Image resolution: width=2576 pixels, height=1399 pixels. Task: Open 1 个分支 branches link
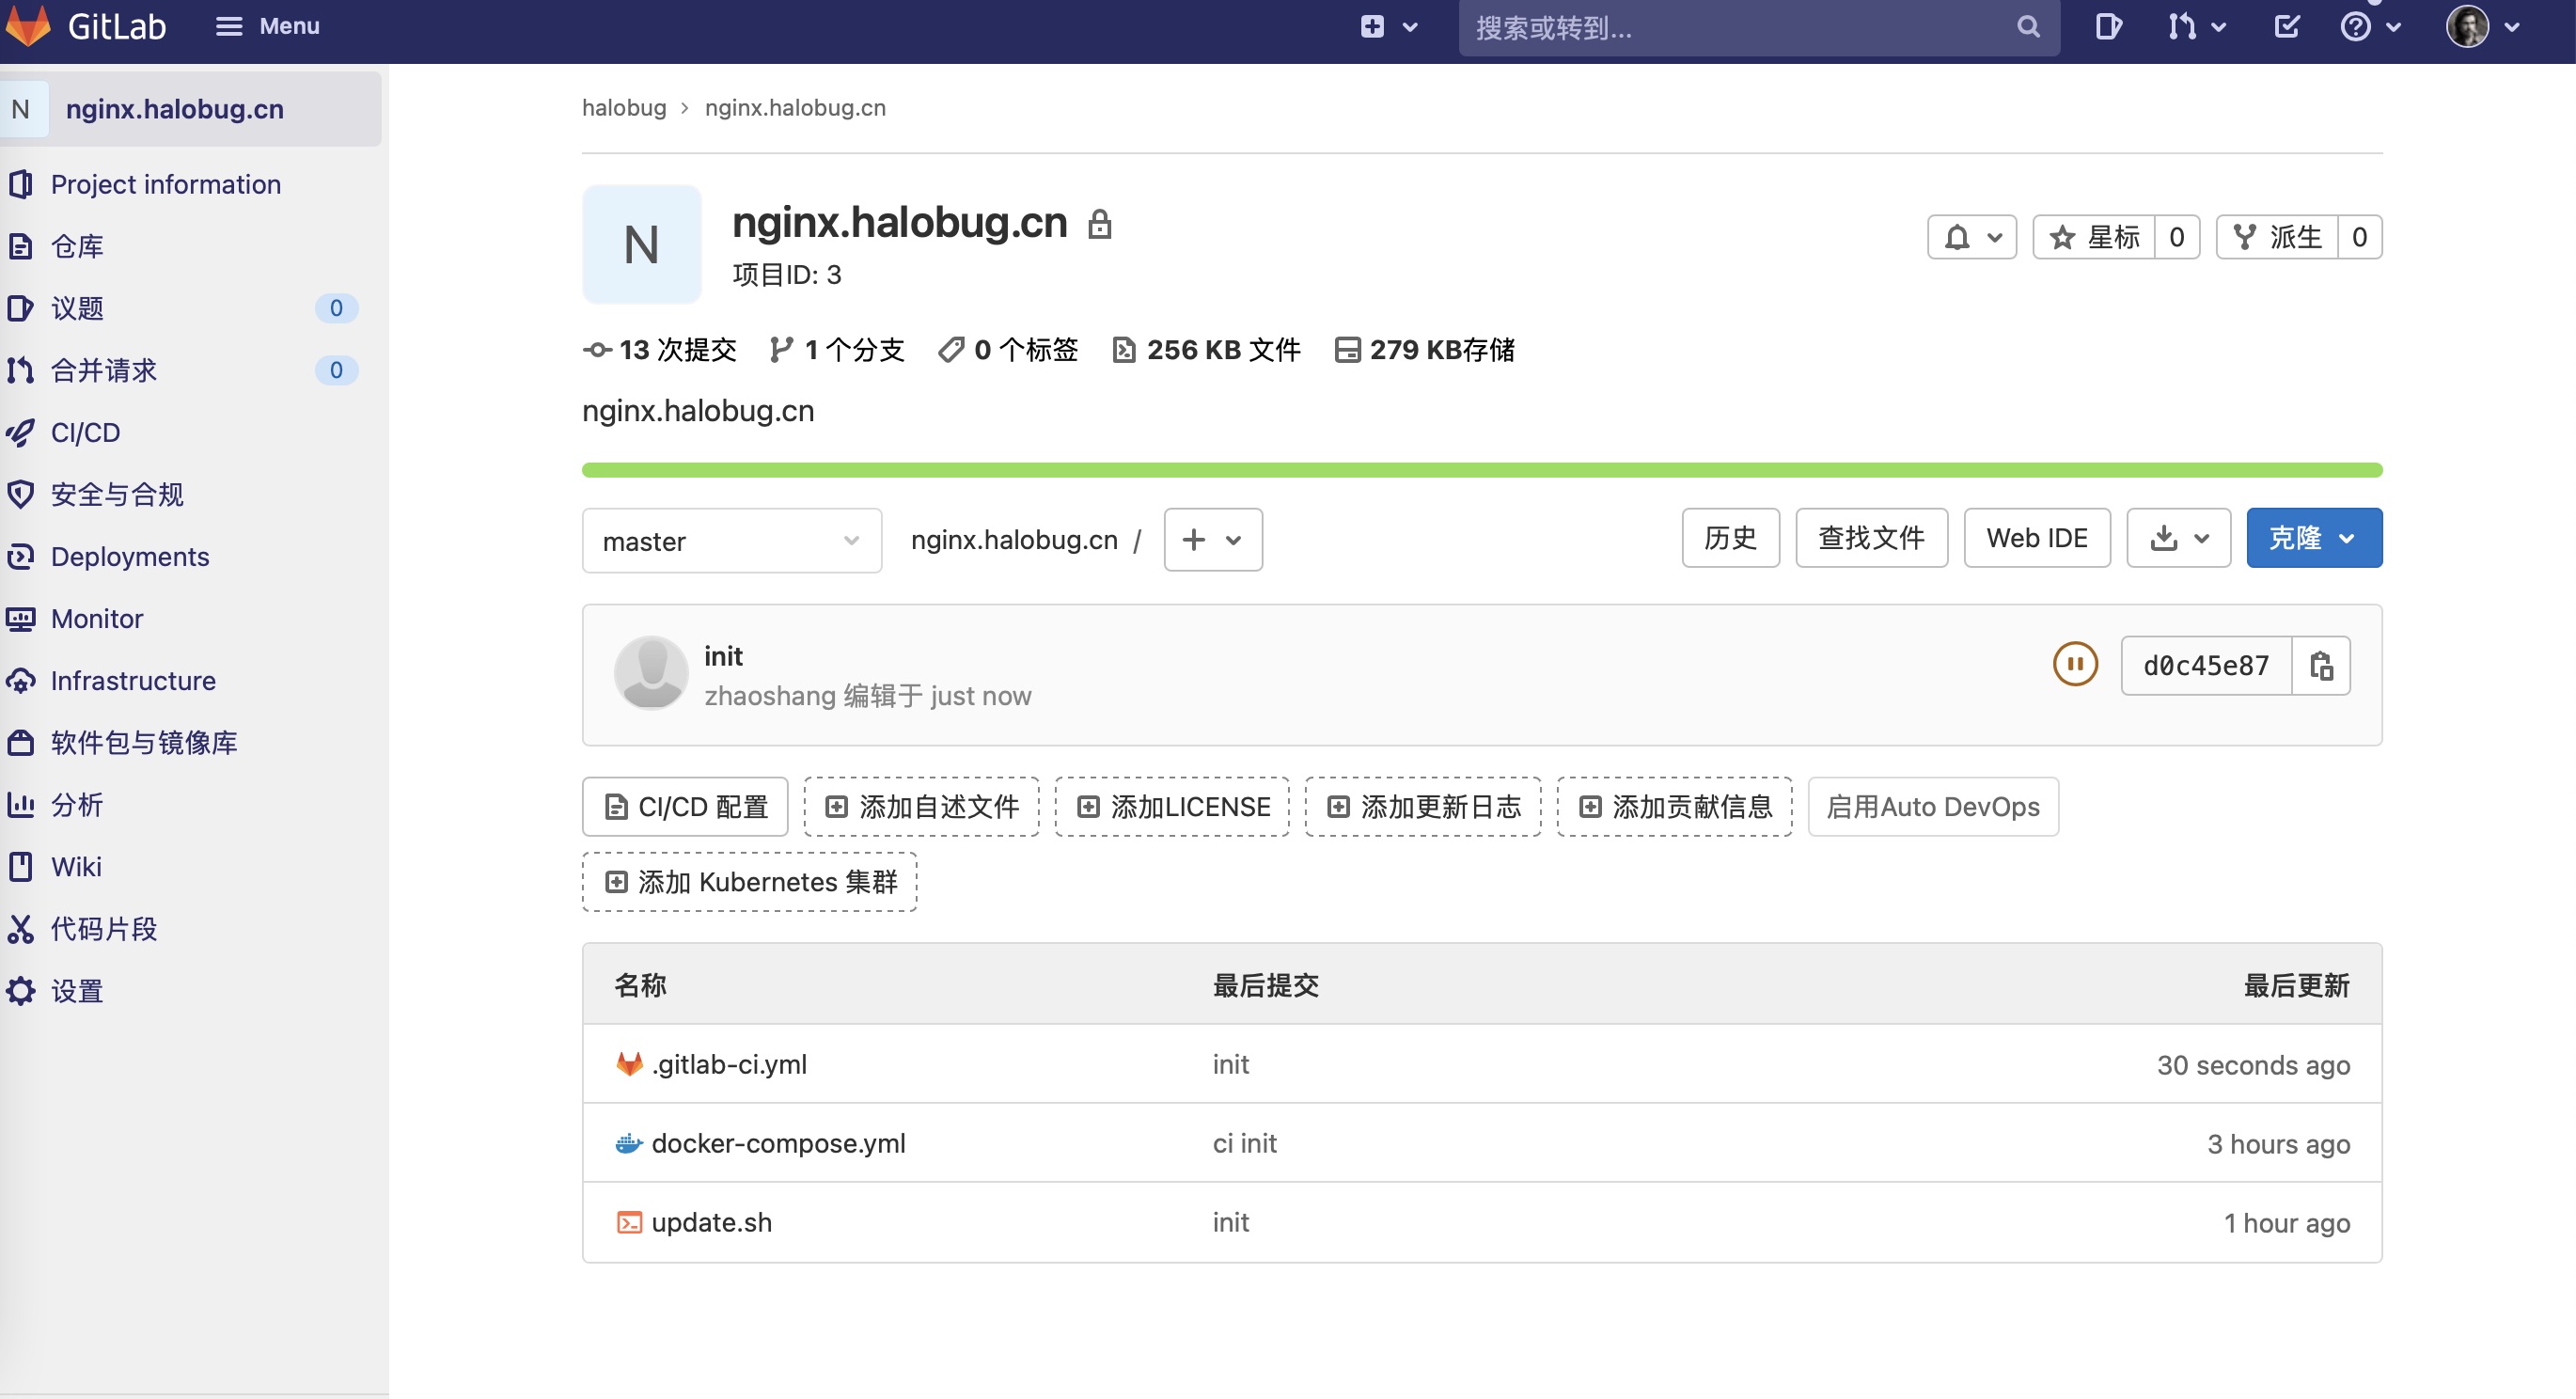click(837, 350)
